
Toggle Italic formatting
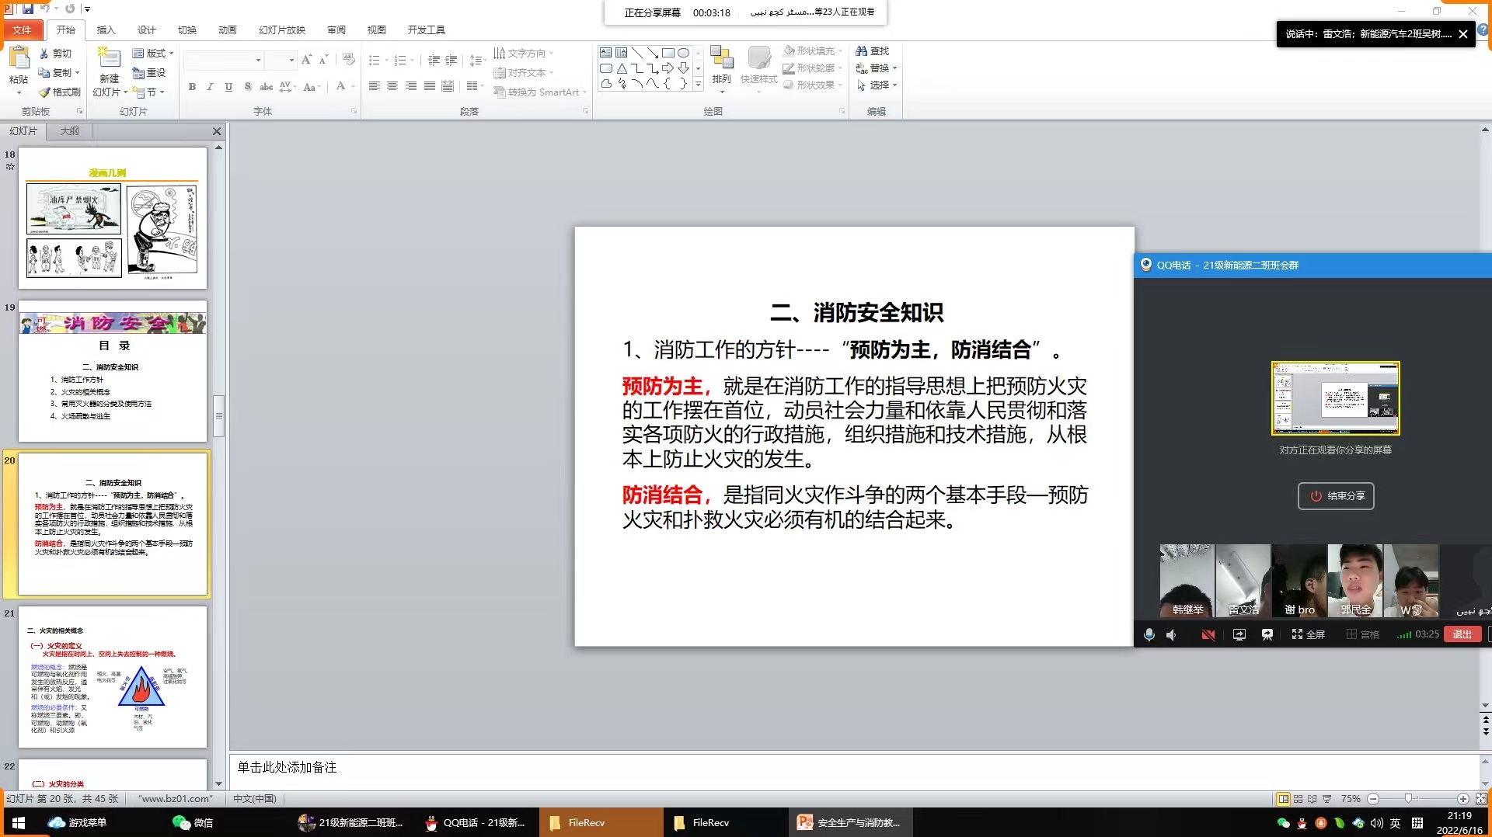click(210, 87)
